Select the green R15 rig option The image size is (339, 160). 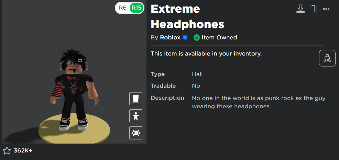tap(136, 8)
